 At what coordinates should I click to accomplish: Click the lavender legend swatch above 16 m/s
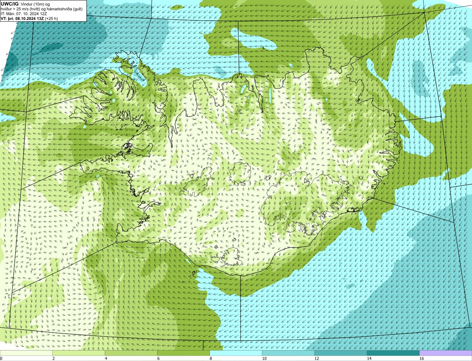tap(446, 353)
